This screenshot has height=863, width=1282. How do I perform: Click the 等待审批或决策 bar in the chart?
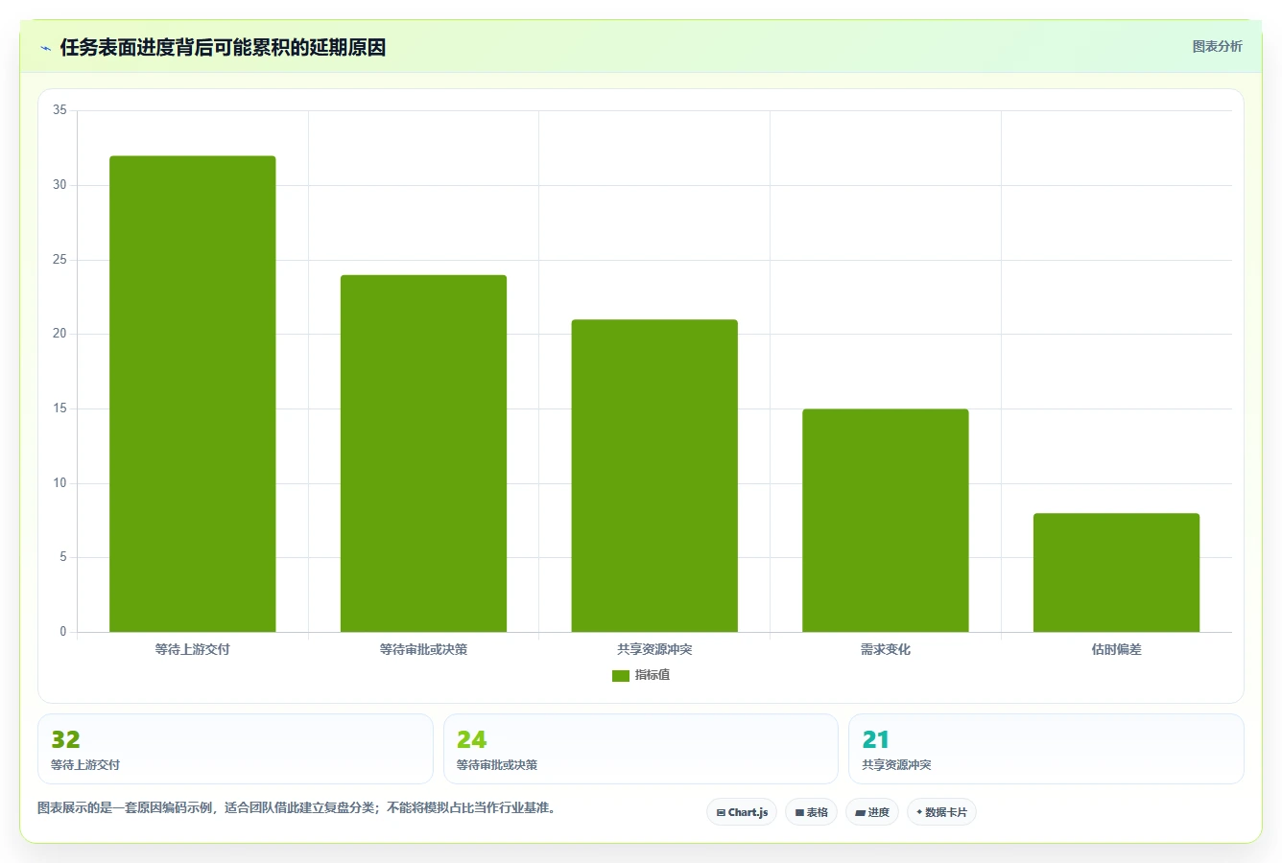[x=423, y=454]
